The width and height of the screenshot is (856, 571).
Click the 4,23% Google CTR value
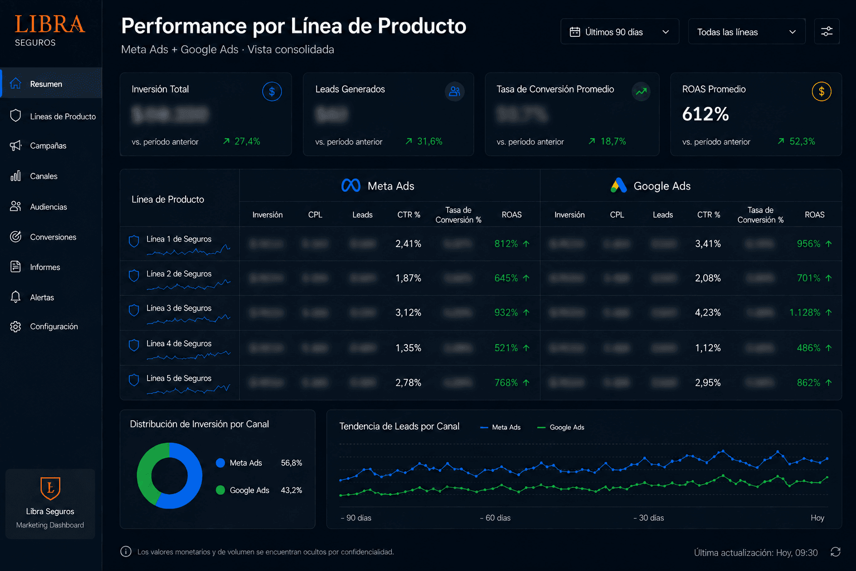[708, 313]
